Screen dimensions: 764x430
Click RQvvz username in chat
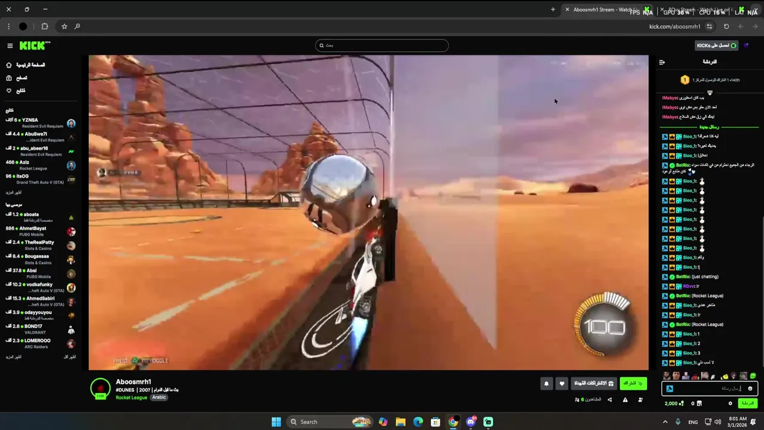(x=689, y=286)
